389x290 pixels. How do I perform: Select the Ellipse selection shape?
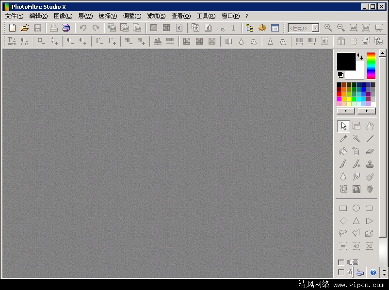(356, 209)
